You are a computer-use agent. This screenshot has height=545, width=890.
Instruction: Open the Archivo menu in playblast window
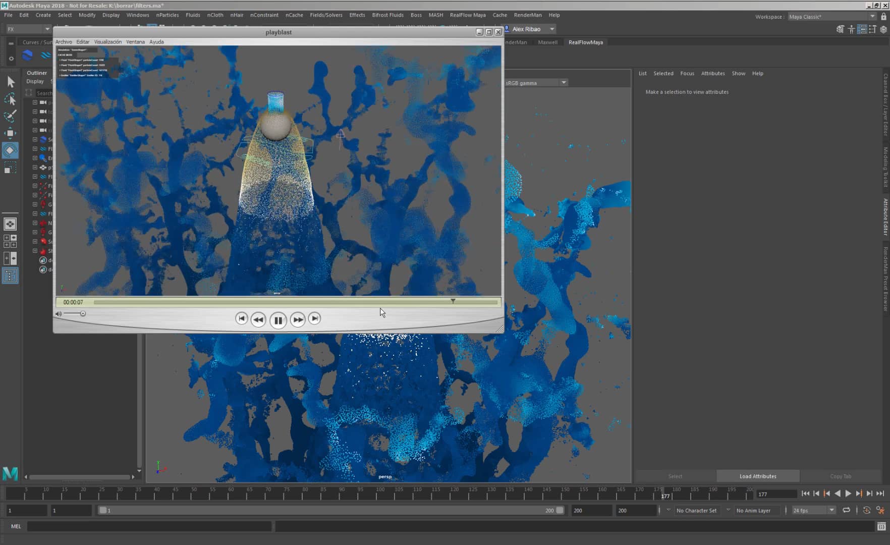click(x=64, y=42)
